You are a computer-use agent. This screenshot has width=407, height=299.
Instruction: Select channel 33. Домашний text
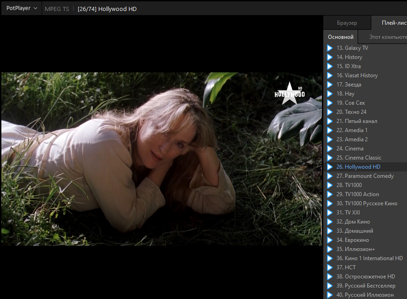point(355,231)
